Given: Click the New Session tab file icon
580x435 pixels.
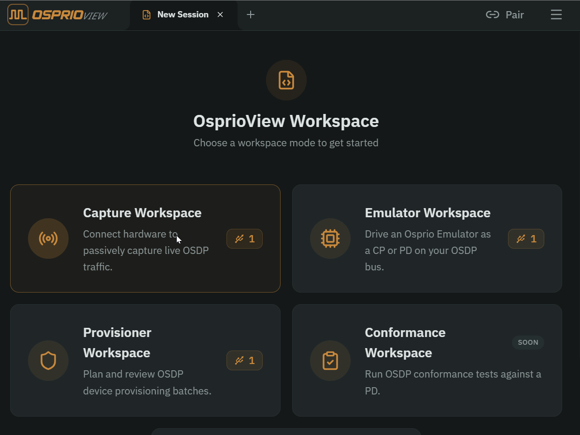Looking at the screenshot, I should coord(146,15).
